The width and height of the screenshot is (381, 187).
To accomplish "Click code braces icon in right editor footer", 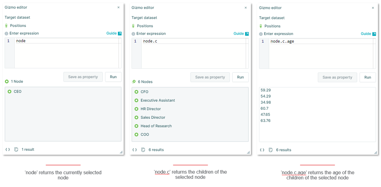I will (262, 150).
